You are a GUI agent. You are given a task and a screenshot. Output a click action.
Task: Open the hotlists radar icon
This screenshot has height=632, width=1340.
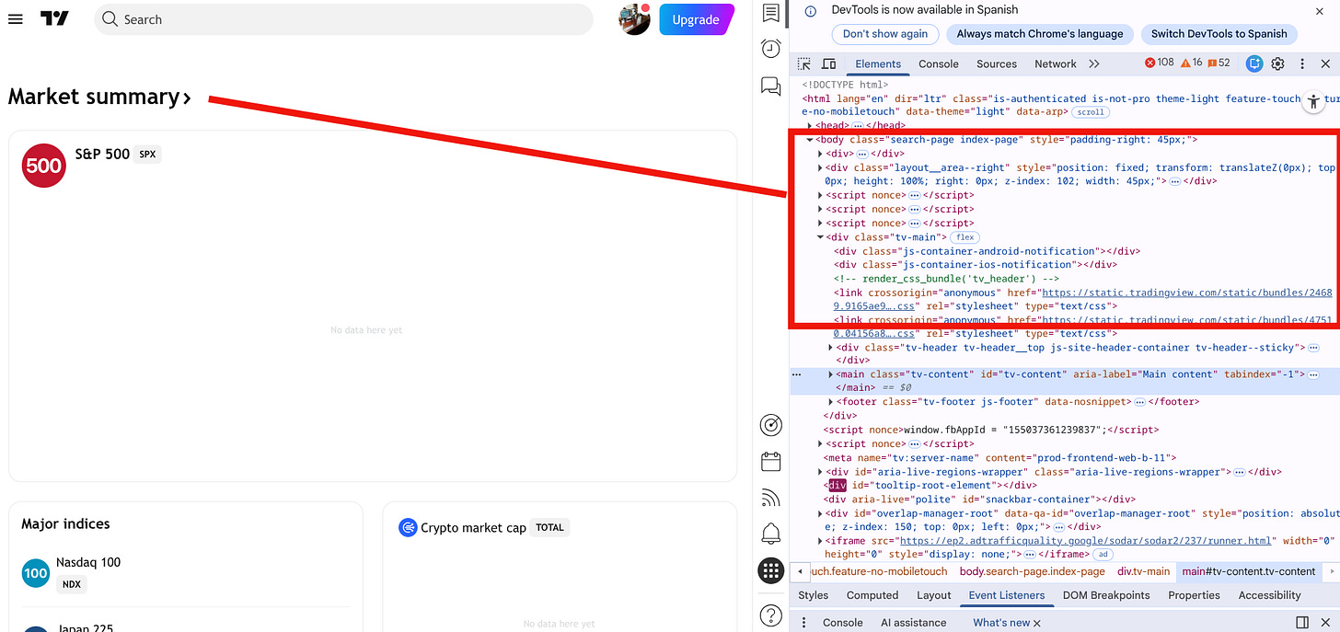[770, 425]
